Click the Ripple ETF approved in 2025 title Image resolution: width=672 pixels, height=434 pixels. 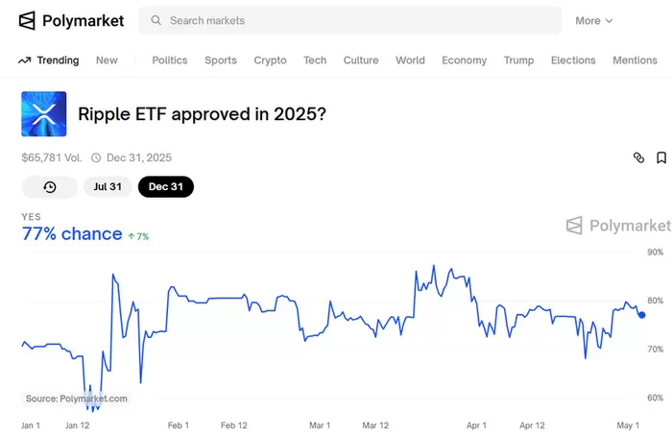[202, 114]
